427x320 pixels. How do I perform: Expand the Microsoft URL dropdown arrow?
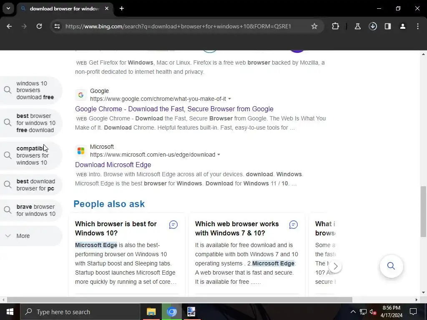tap(219, 155)
